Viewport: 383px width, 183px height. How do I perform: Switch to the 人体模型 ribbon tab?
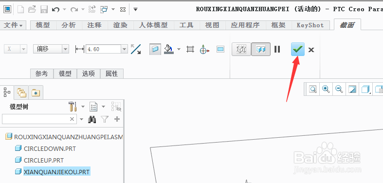[153, 25]
